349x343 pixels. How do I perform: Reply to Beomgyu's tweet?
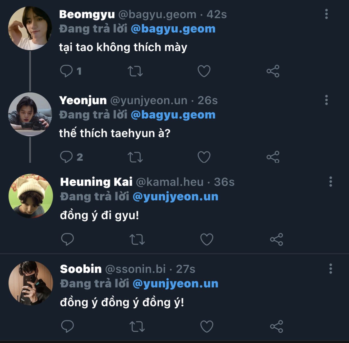click(x=67, y=71)
